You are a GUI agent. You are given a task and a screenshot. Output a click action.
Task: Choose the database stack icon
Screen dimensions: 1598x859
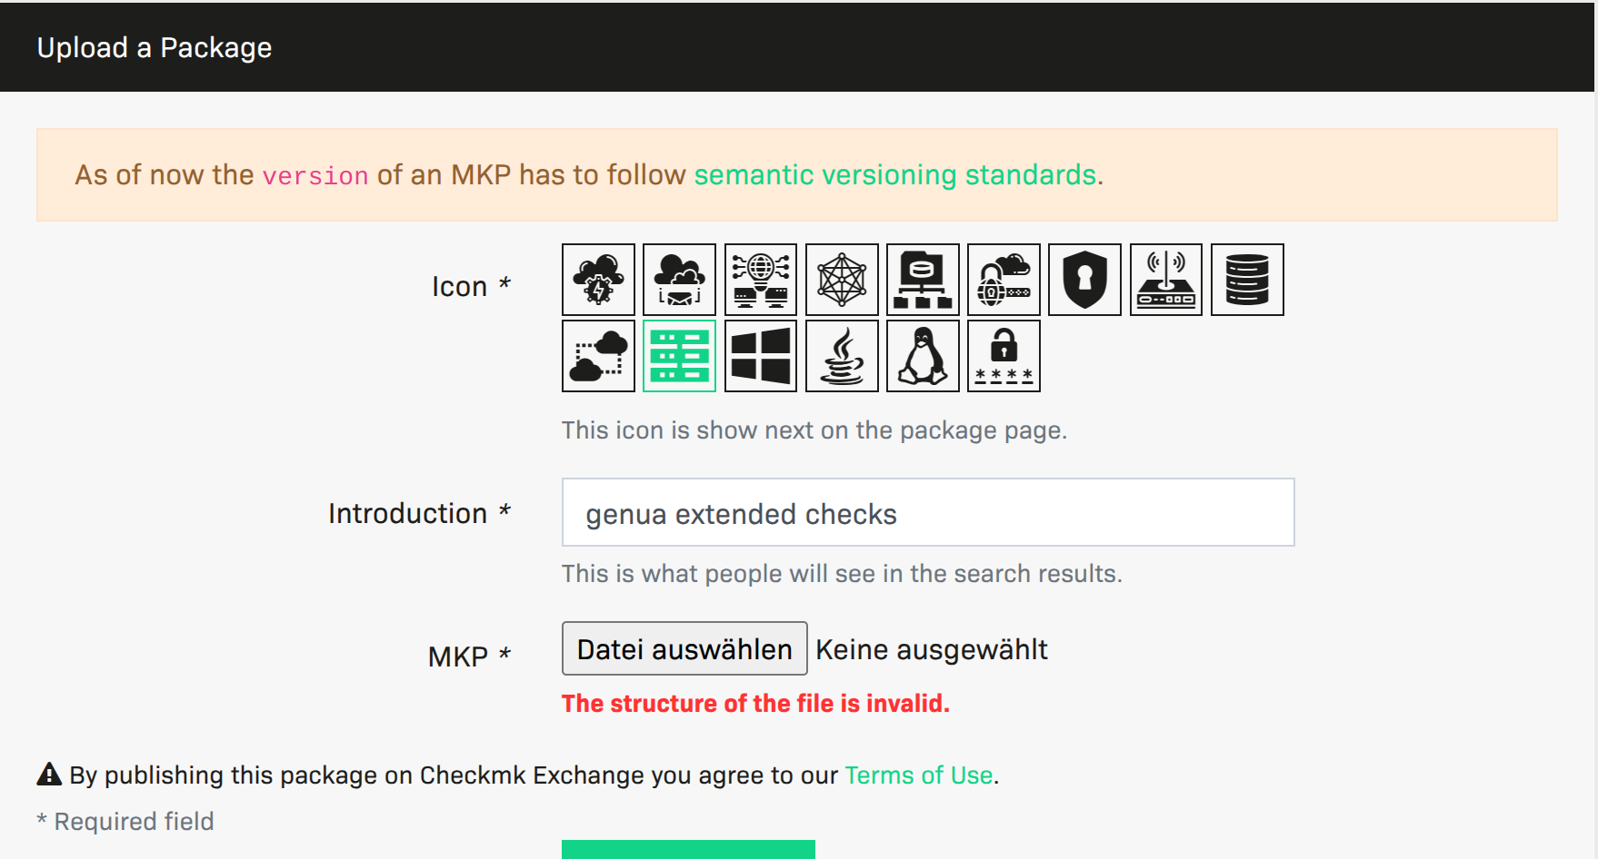(x=1247, y=280)
